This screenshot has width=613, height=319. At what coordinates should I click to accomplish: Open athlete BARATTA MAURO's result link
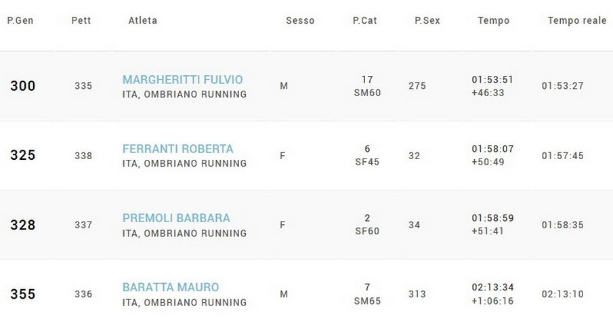[171, 287]
